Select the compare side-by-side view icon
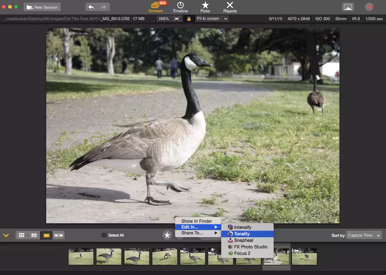The height and width of the screenshot is (275, 386). (x=59, y=235)
